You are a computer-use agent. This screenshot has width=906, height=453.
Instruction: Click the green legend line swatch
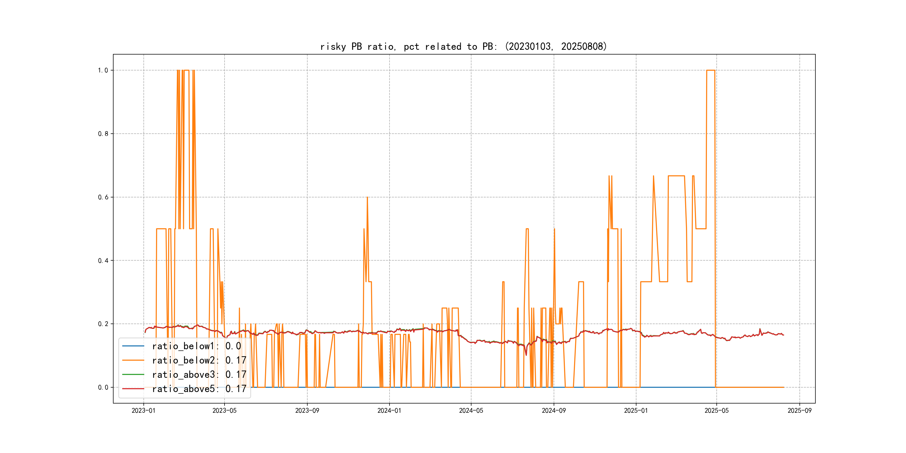pos(133,375)
